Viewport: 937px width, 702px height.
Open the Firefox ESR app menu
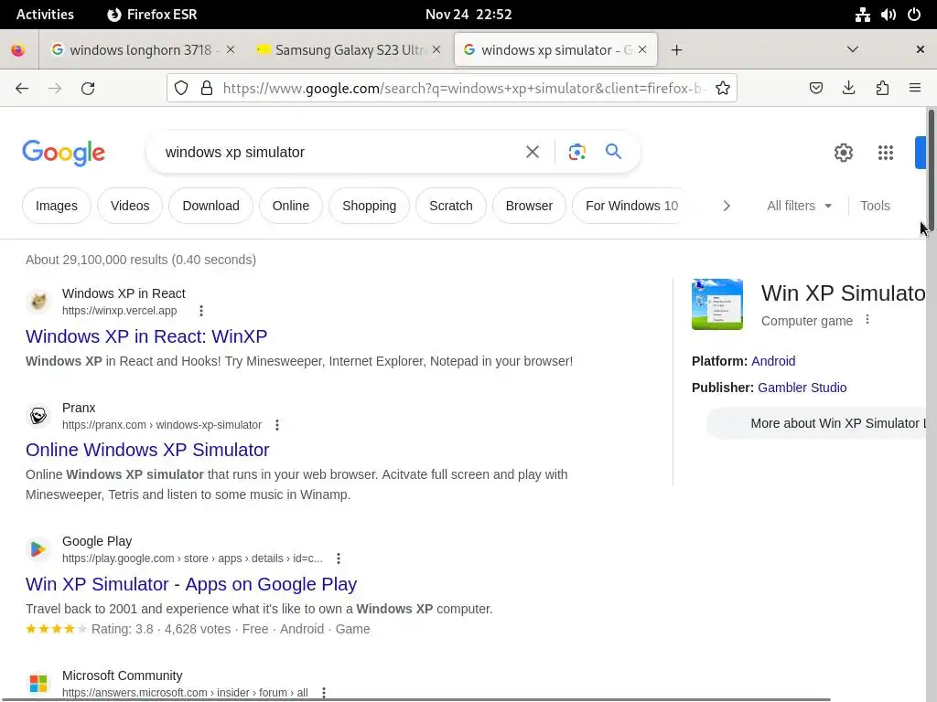tap(152, 15)
